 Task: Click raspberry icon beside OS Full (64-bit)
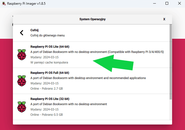(x=22, y=81)
